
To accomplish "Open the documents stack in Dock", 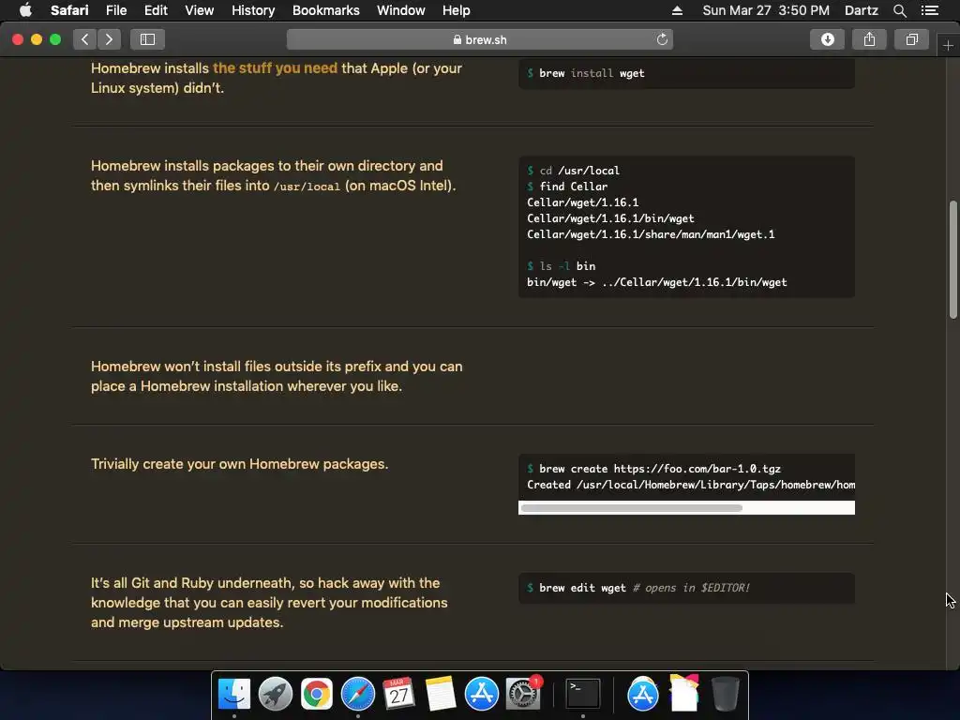I will 683,693.
